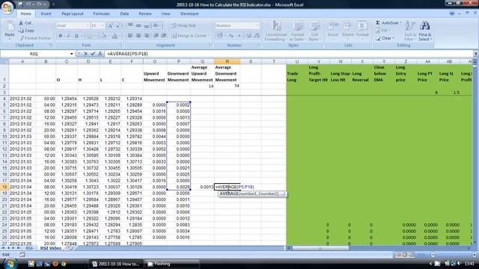Toggle Bold formatting
The height and width of the screenshot is (269, 479).
click(x=61, y=36)
